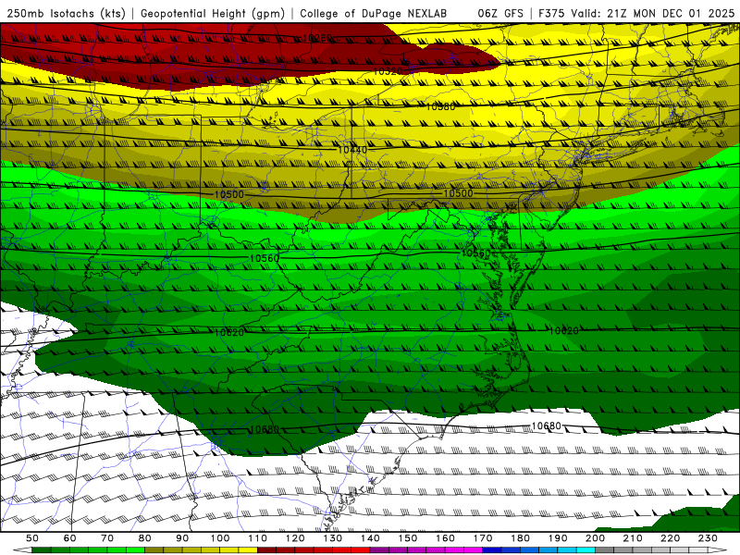
Task: Click the 50 value on color scale
Action: 32,538
